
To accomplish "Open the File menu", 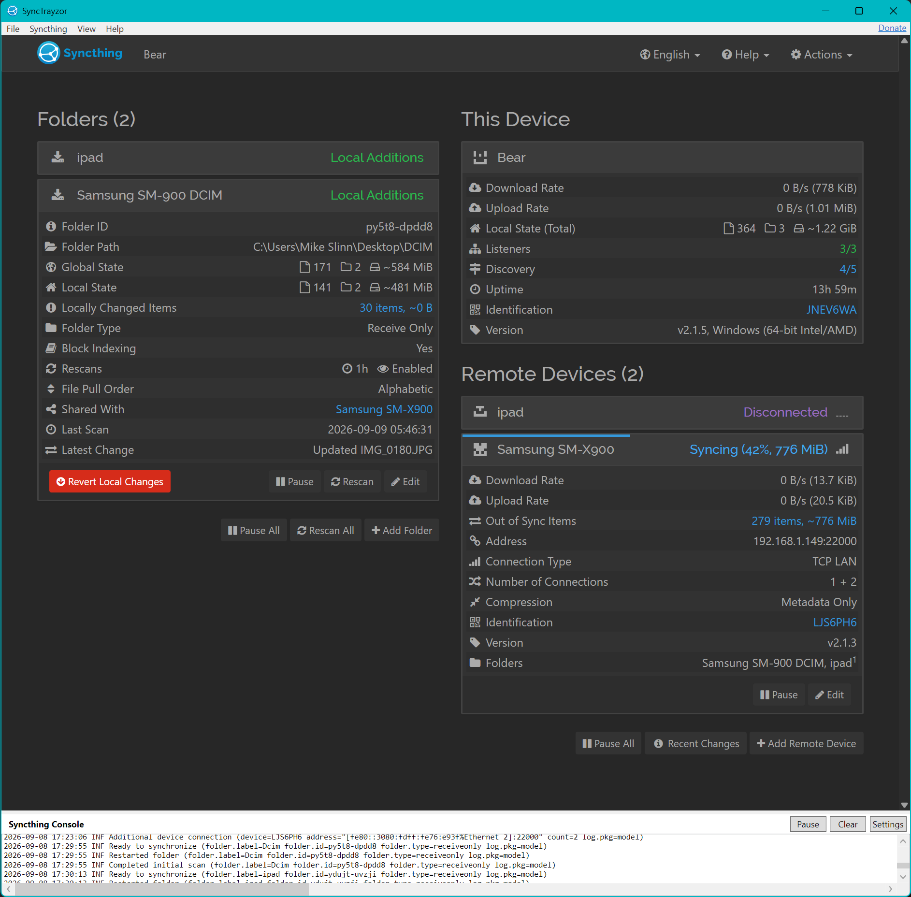I will tap(13, 29).
